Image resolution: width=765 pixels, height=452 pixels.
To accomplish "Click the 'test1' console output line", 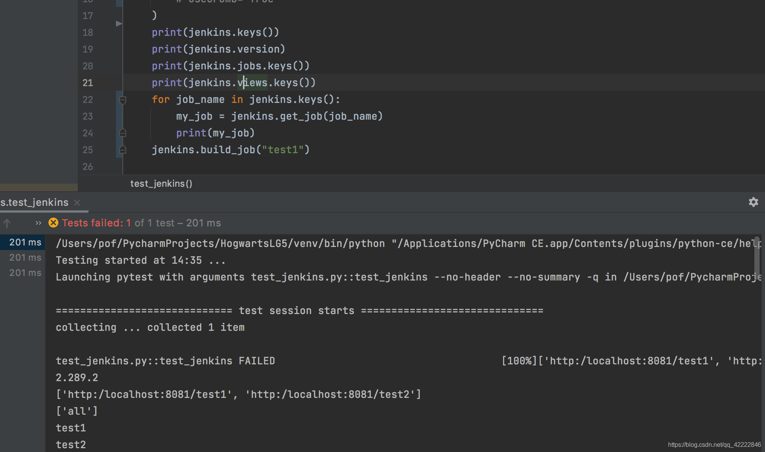I will pyautogui.click(x=71, y=428).
